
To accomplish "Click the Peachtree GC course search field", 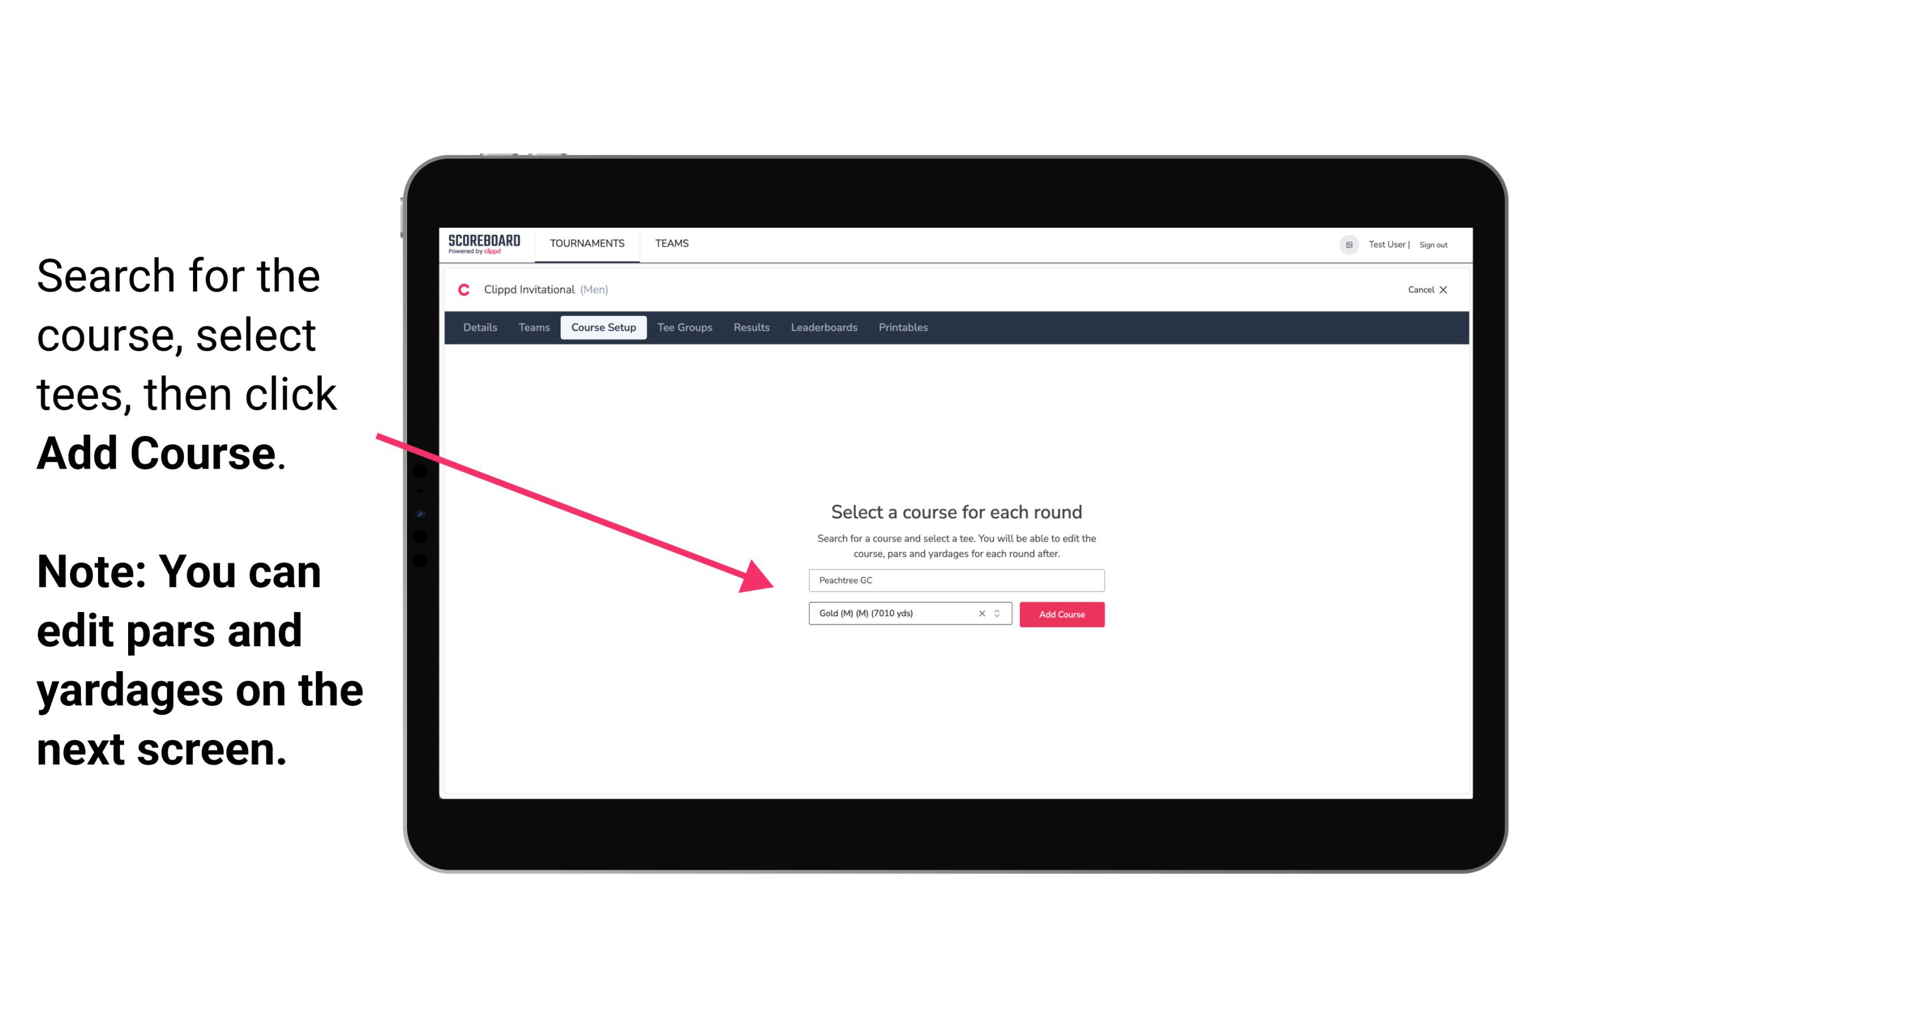I will (954, 578).
